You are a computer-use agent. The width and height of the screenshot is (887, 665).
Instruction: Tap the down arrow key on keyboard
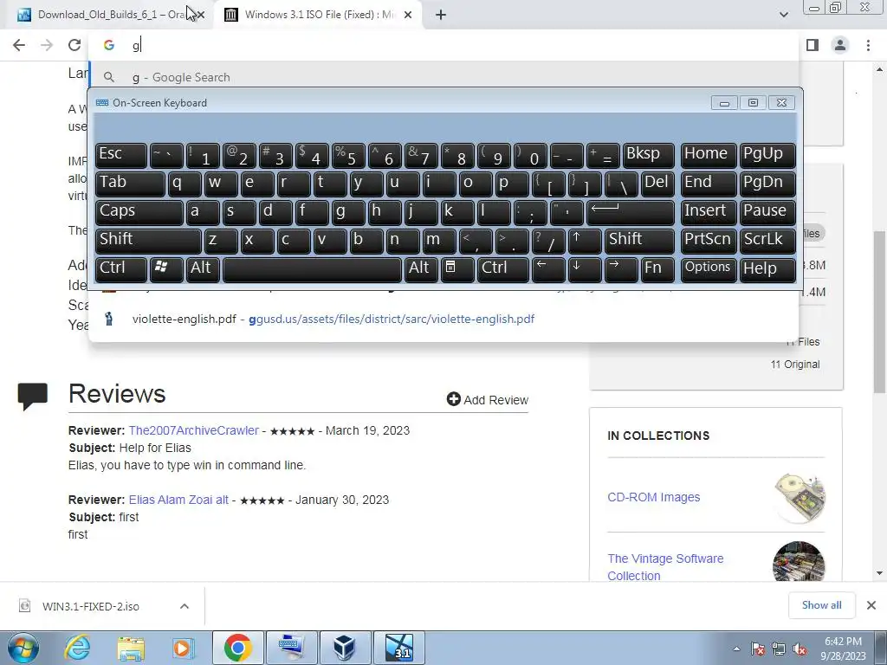click(x=585, y=269)
